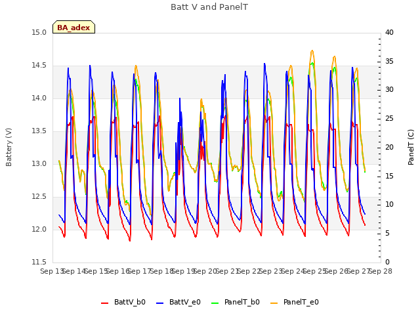Click the Sep 13 date label
This screenshot has width=420, height=315.
(x=52, y=272)
